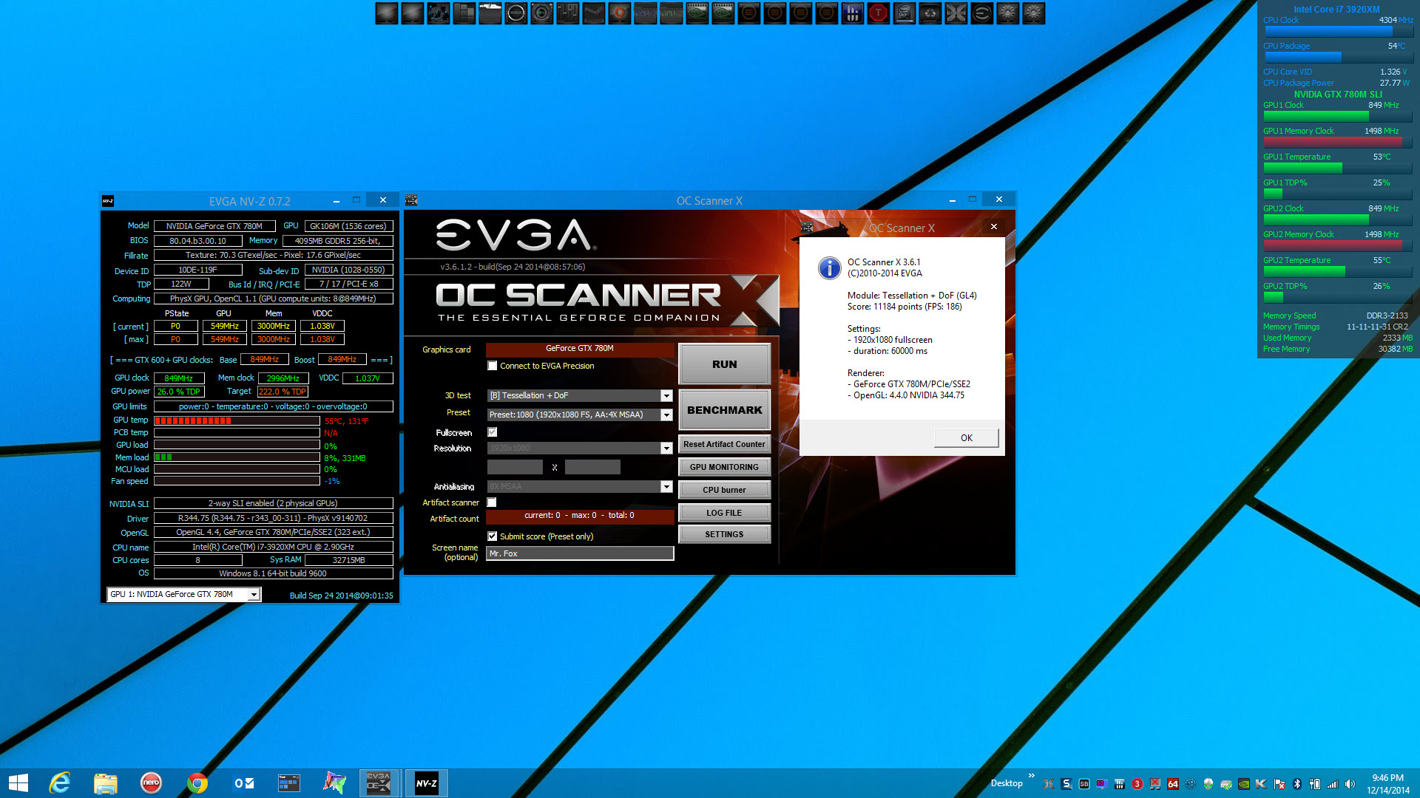The width and height of the screenshot is (1420, 798).
Task: Click the Driver value R344.75 in NV-Z
Action: [x=273, y=518]
